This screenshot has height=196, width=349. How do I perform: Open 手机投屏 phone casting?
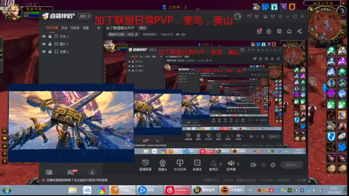[x=180, y=166]
